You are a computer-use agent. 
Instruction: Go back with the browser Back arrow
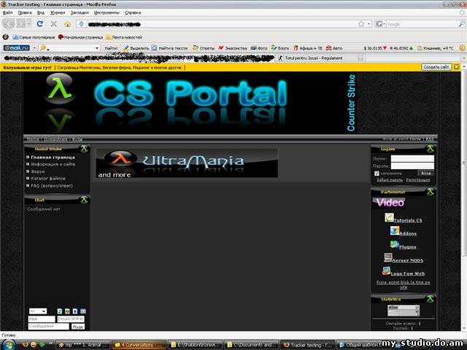click(9, 24)
